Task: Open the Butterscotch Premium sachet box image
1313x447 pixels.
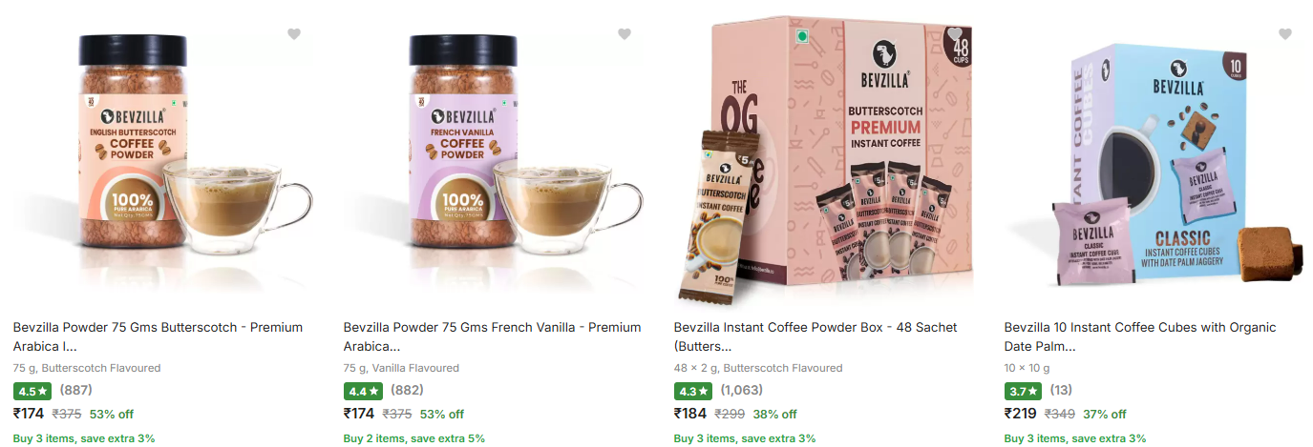Action: coord(823,157)
